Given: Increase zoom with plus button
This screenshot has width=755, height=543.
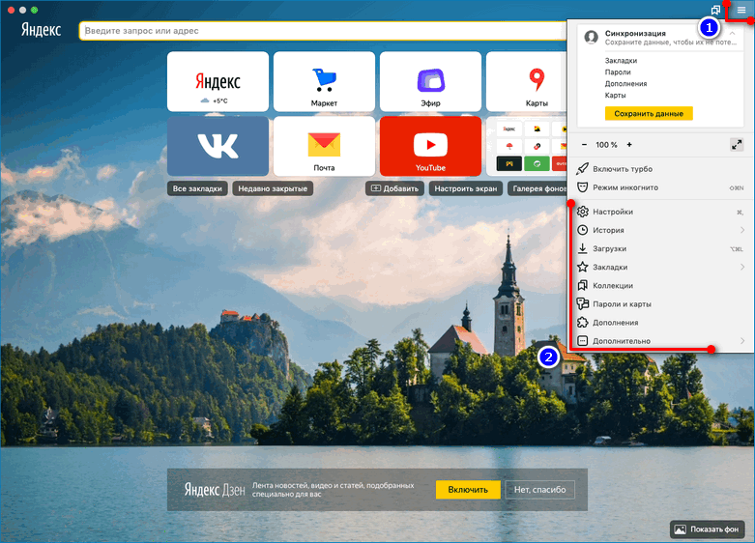Looking at the screenshot, I should click(x=629, y=144).
